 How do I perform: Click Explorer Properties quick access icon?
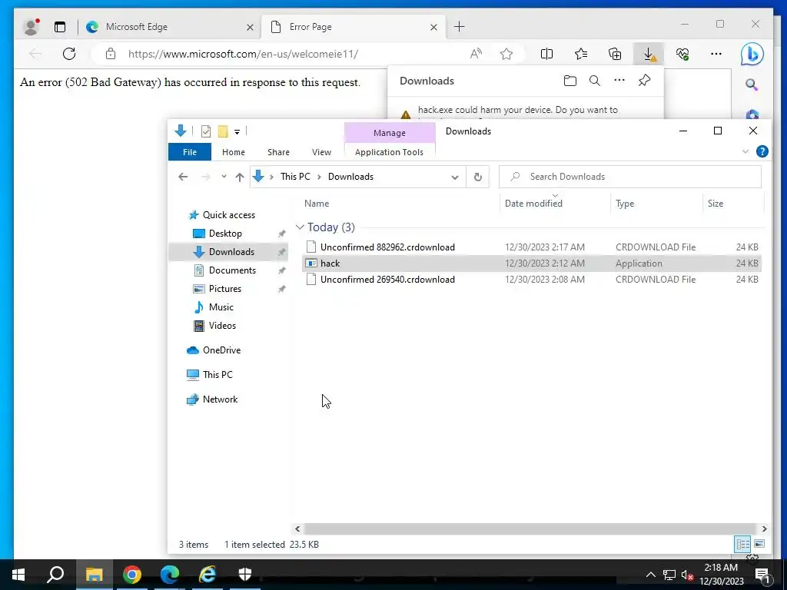[x=206, y=131]
